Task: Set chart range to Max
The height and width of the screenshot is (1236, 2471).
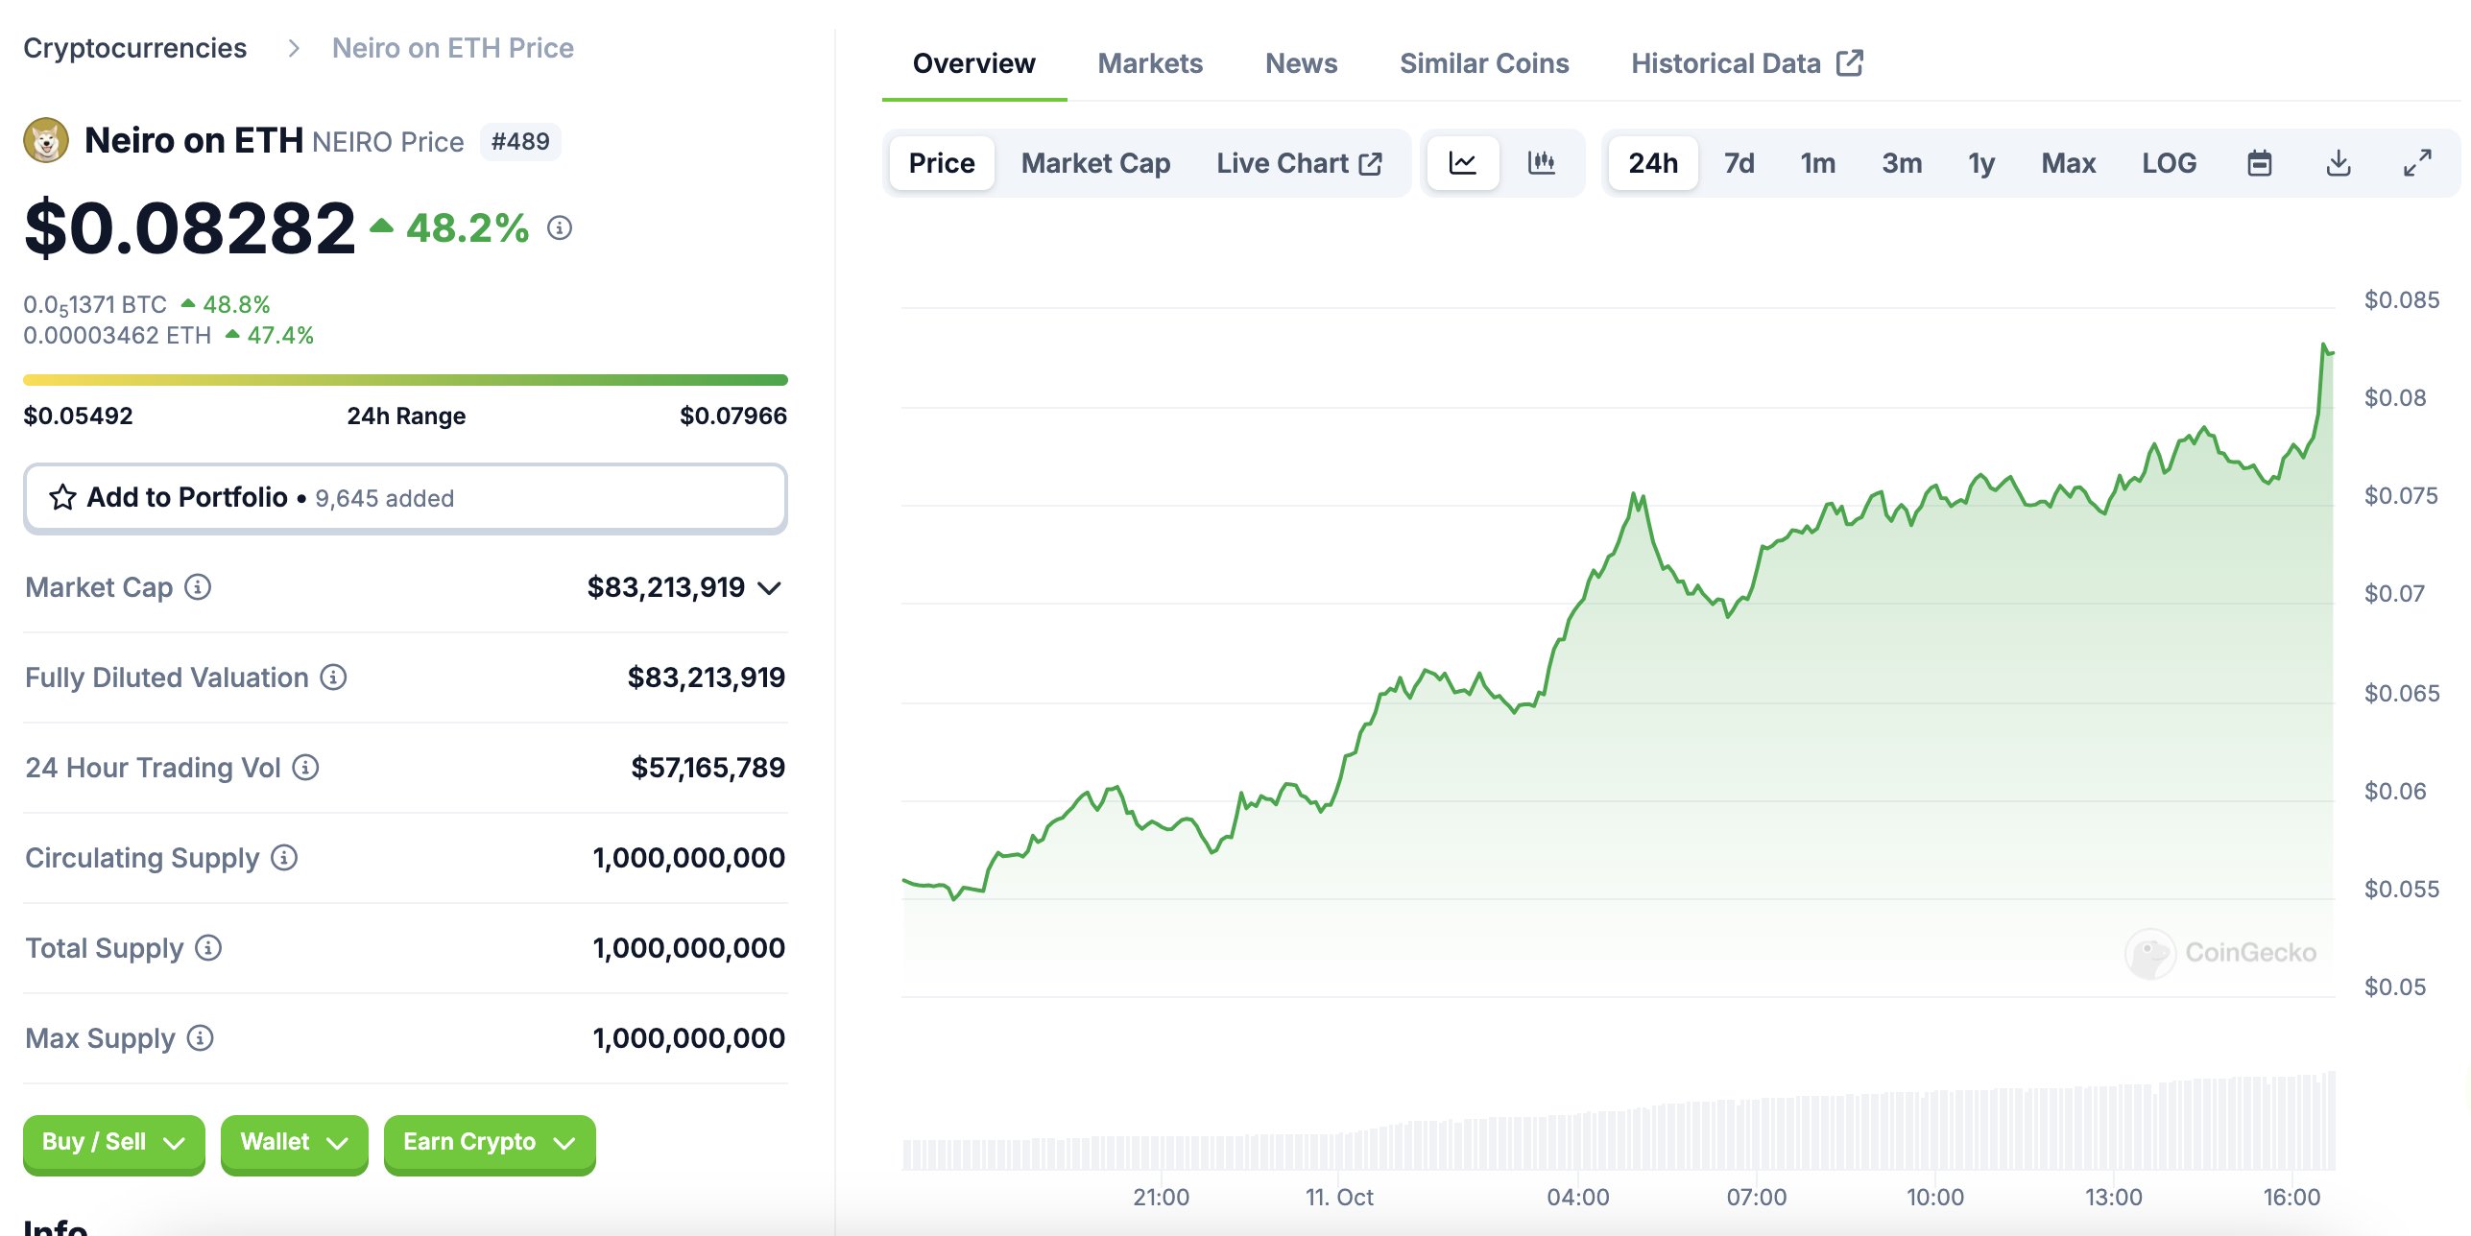Action: pos(2068,163)
